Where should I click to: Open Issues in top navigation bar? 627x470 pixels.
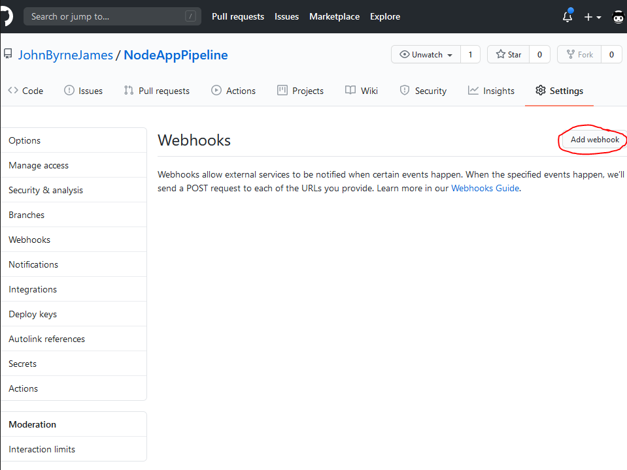287,16
